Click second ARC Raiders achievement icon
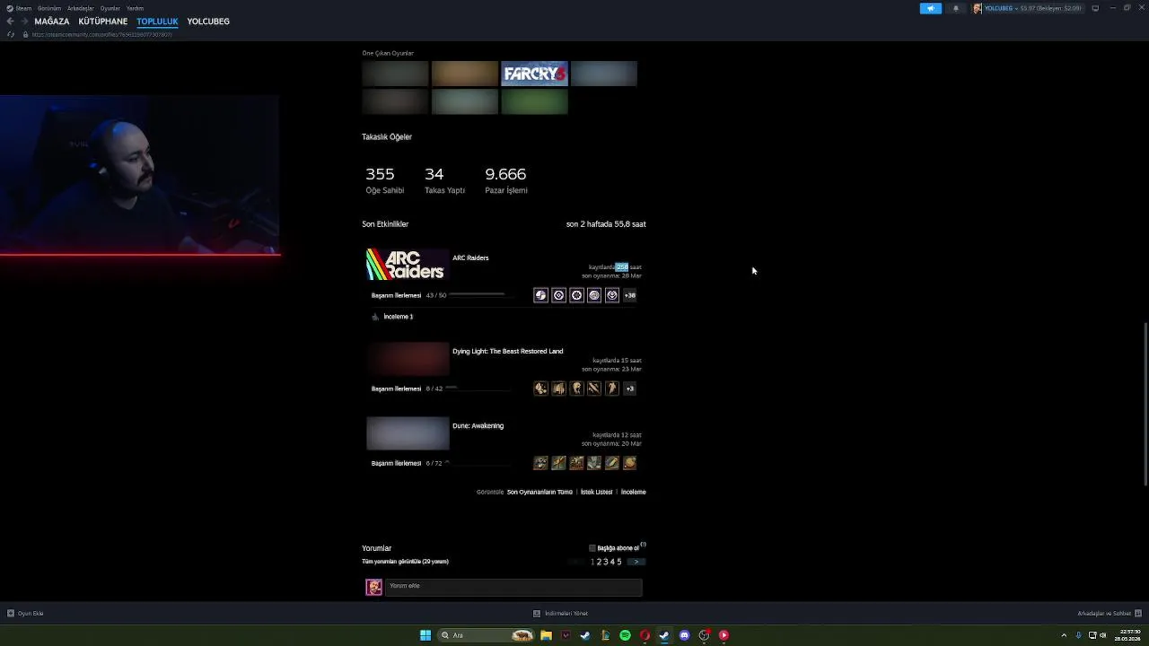The width and height of the screenshot is (1149, 646). pyautogui.click(x=558, y=295)
